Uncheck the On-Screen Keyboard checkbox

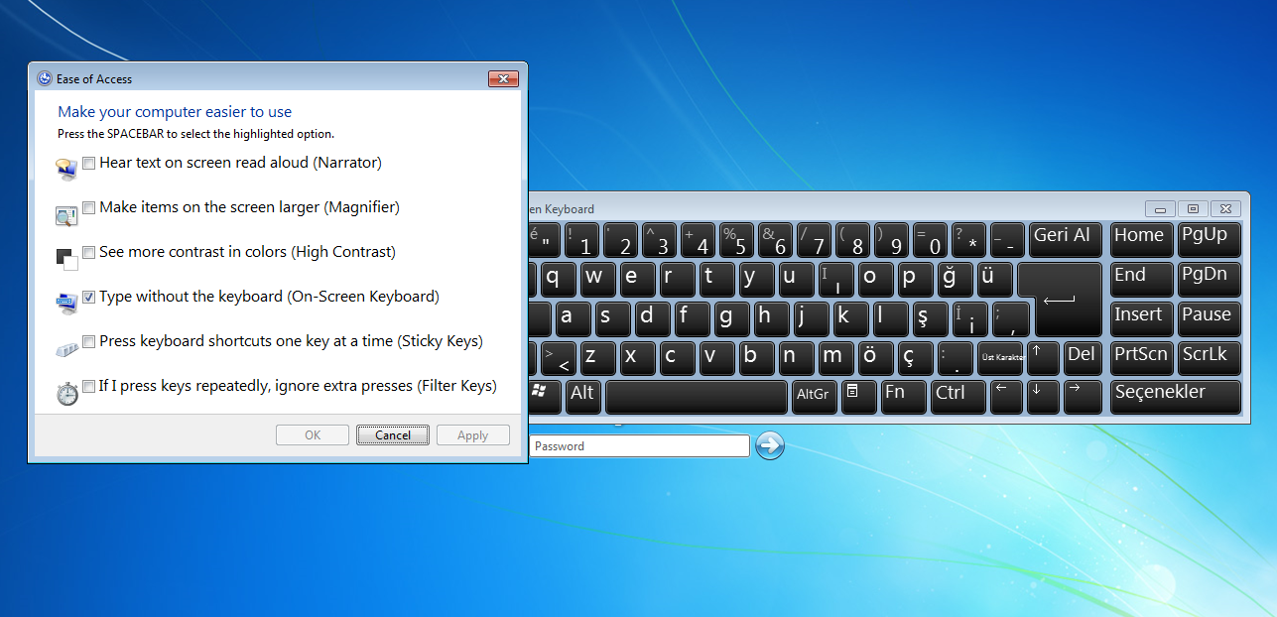[89, 297]
